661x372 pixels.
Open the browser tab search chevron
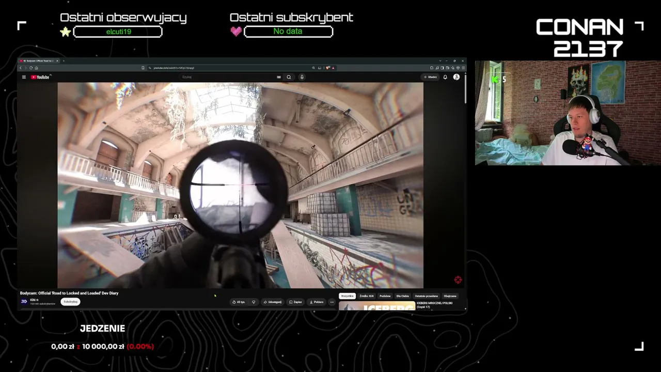point(440,60)
